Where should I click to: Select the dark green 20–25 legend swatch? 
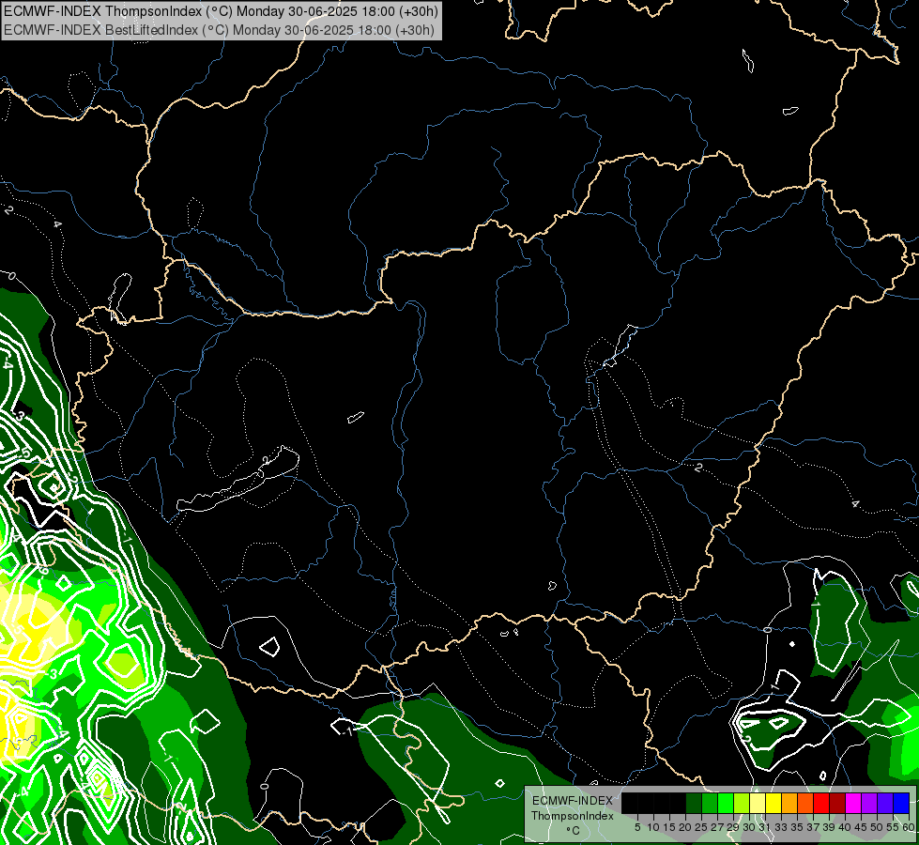[694, 803]
